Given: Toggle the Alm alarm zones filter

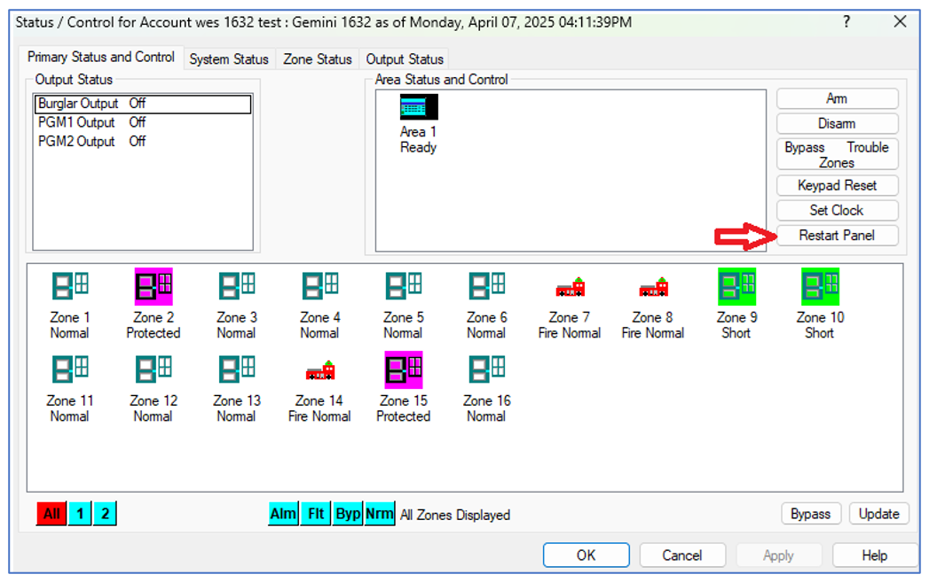Looking at the screenshot, I should [283, 514].
